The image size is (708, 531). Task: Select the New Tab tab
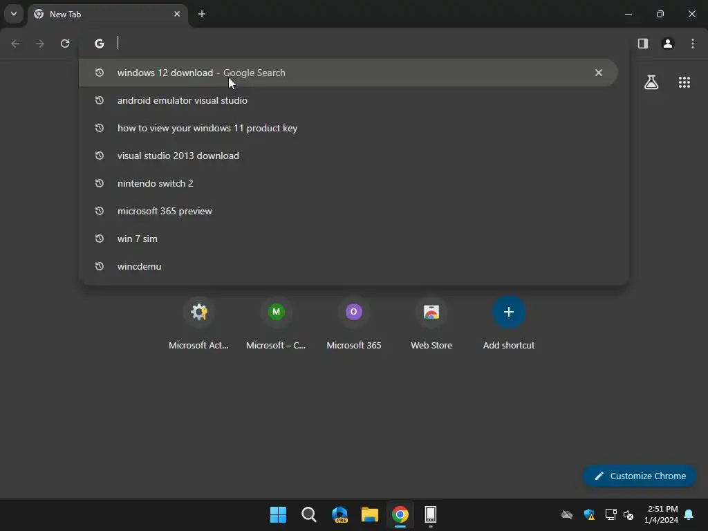[x=107, y=14]
